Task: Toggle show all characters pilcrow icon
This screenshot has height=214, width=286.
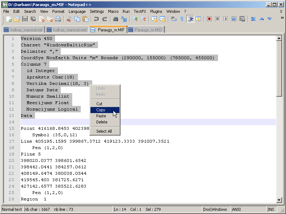Action: point(182,19)
